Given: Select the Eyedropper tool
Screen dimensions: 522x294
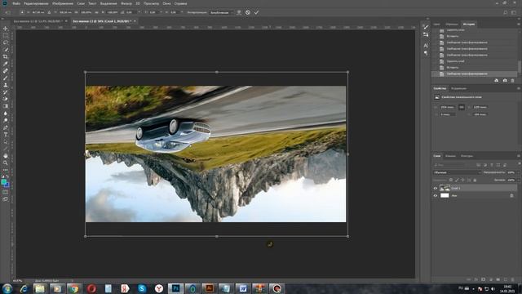Looking at the screenshot, I should pyautogui.click(x=6, y=64).
